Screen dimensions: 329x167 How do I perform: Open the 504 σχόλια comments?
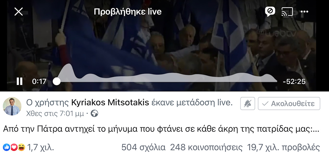[143, 148]
